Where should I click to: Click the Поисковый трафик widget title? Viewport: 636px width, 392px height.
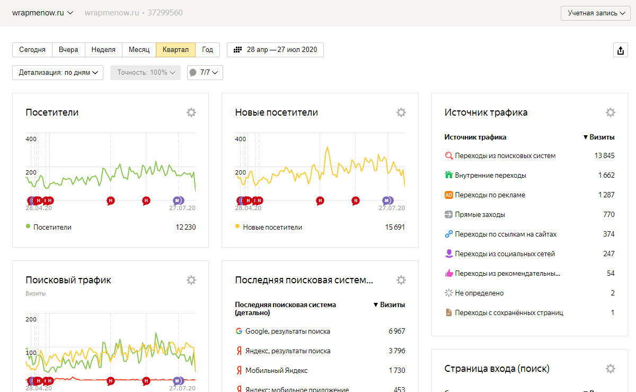click(x=68, y=280)
